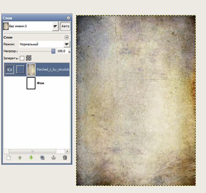Screen dimensions: 206x193
Task: Select the Фон layer name
Action: 41,83
